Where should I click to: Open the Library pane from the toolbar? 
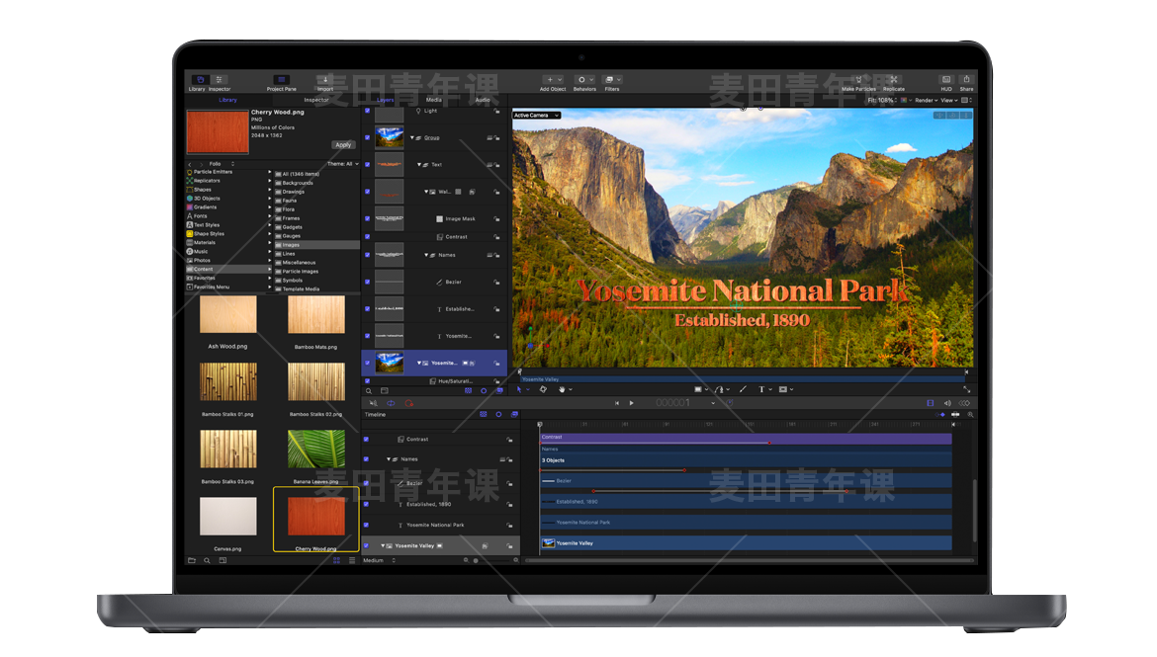point(200,80)
